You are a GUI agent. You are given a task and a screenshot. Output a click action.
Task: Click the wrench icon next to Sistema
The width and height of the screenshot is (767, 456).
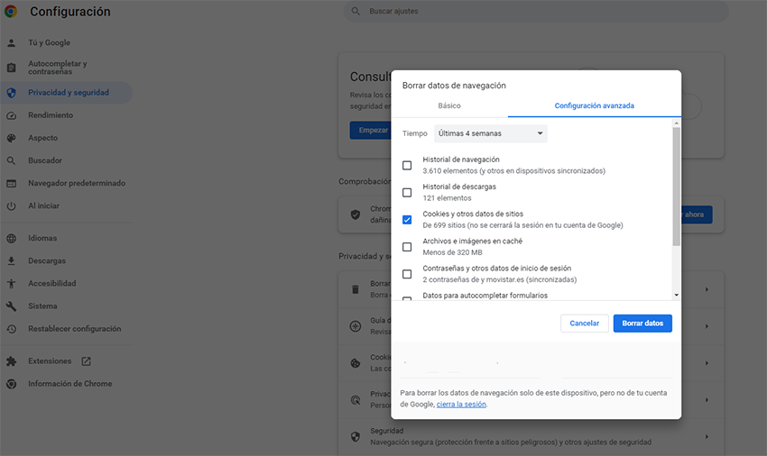coord(11,306)
